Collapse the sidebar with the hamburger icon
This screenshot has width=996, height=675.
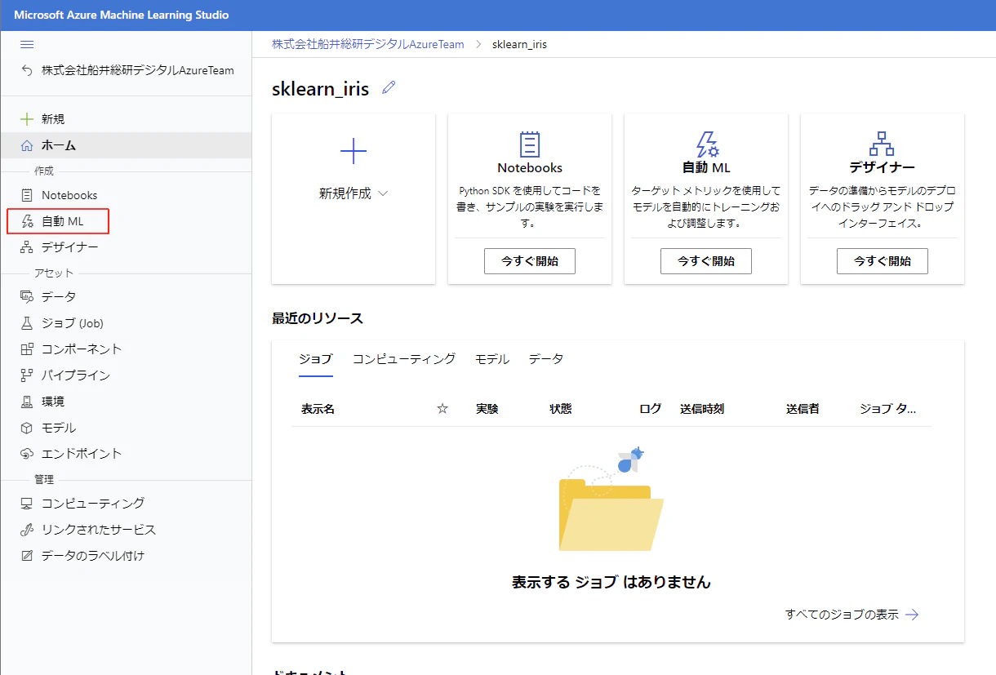tap(27, 44)
